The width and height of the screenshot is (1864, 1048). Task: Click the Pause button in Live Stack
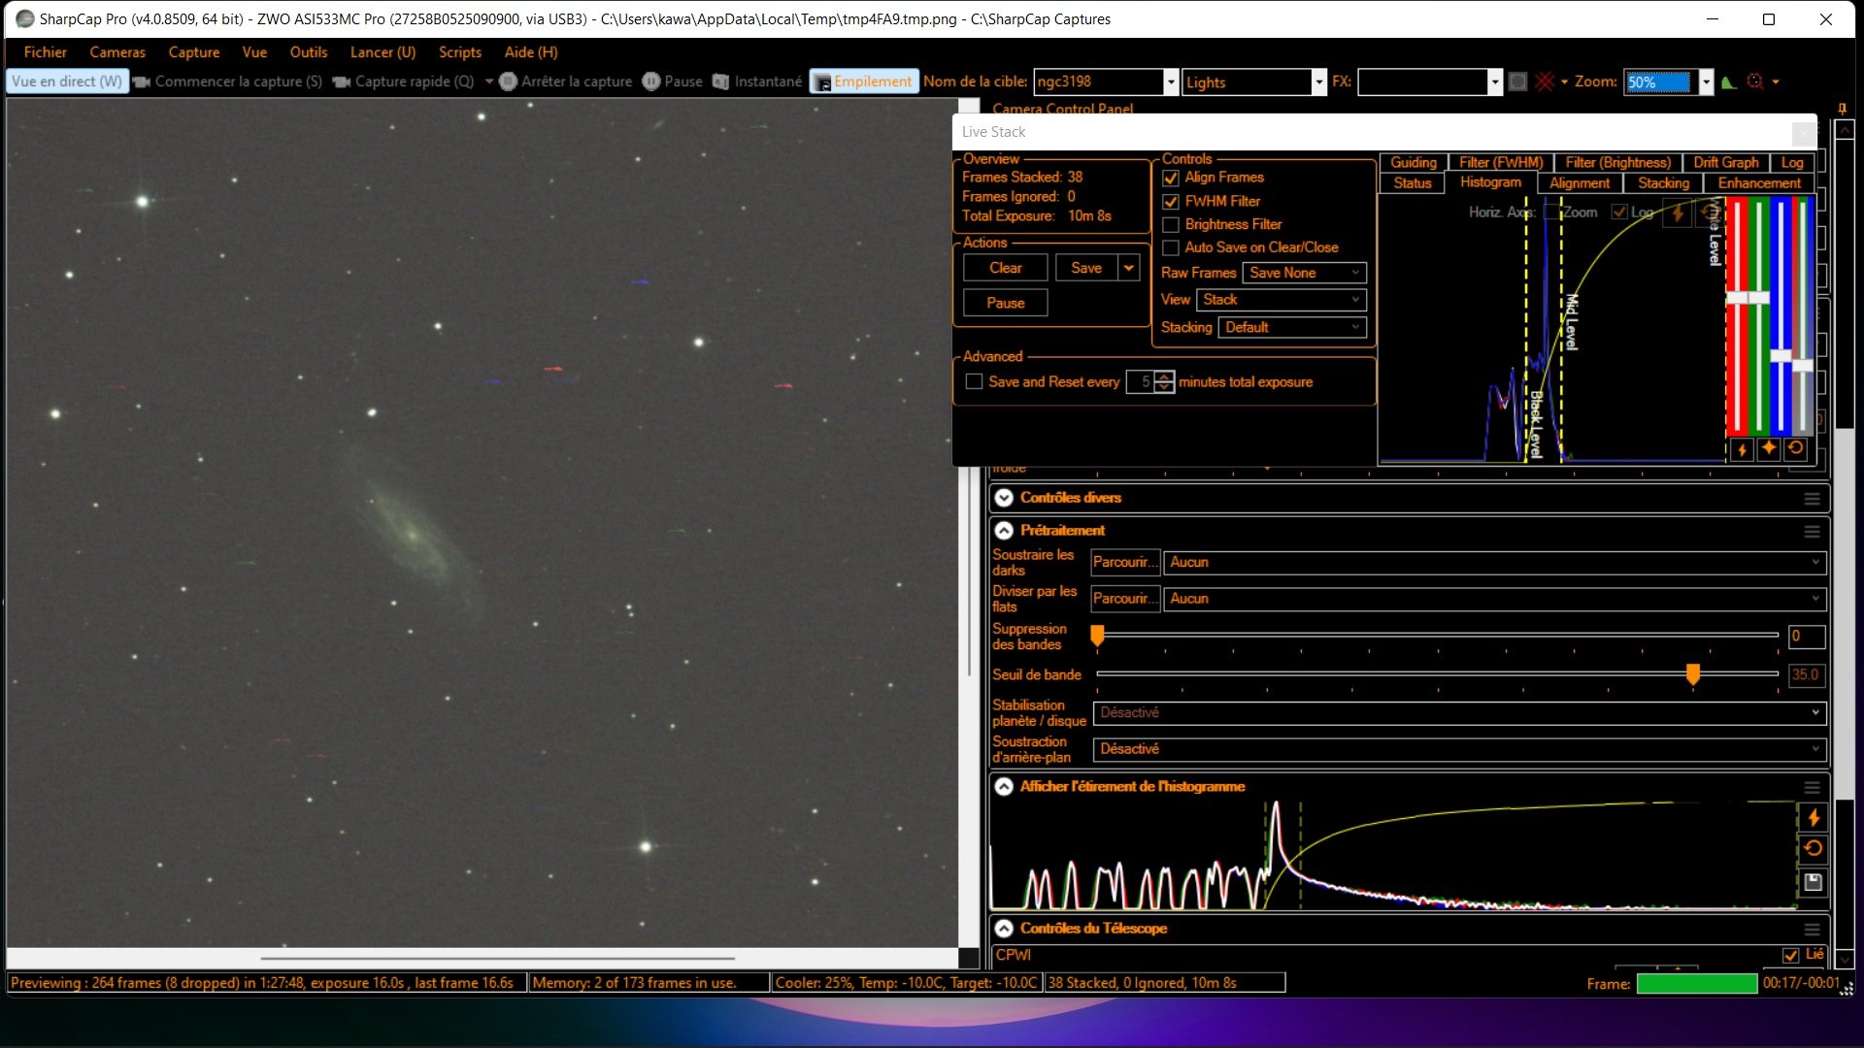(x=1006, y=303)
